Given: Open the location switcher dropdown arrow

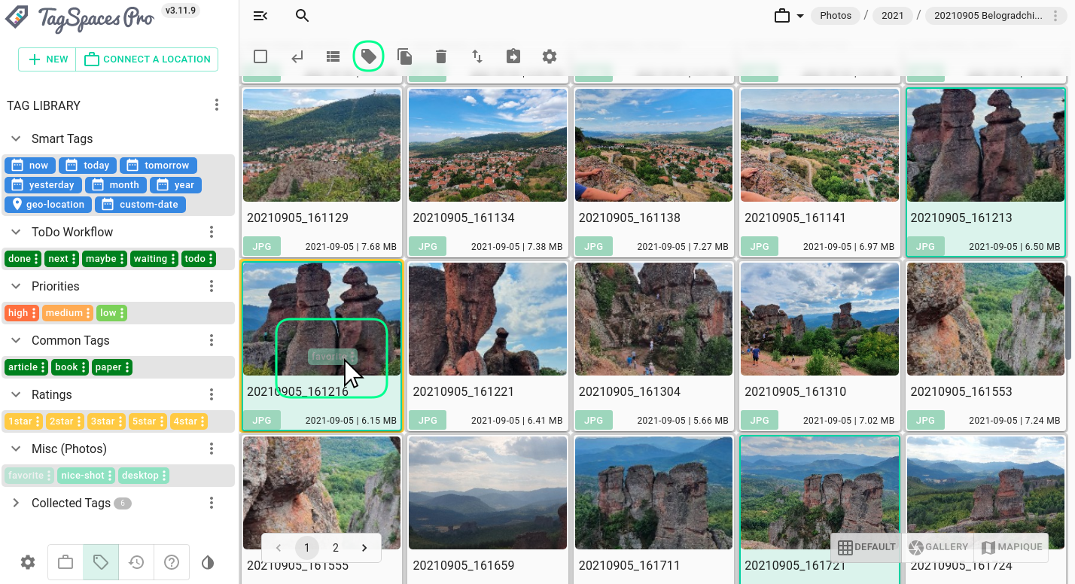Looking at the screenshot, I should click(799, 16).
